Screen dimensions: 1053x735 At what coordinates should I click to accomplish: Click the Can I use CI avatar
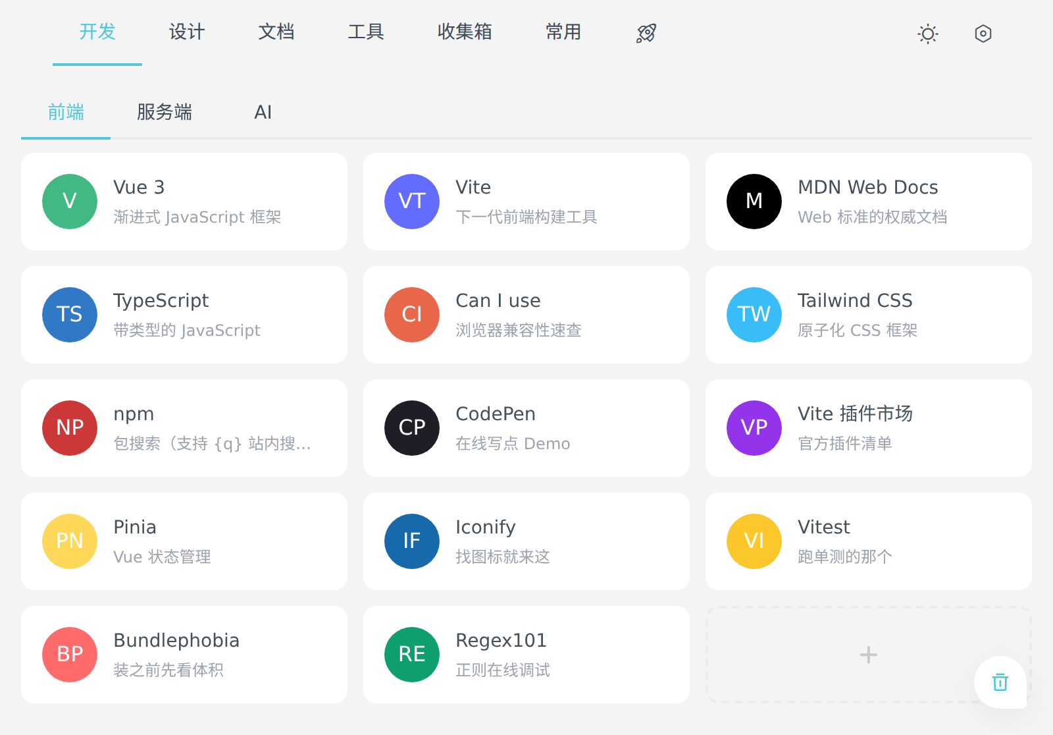412,315
